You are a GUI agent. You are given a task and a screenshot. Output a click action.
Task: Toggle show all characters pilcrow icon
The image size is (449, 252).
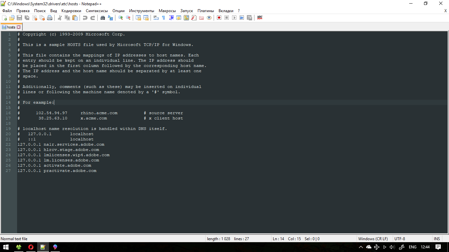(163, 18)
